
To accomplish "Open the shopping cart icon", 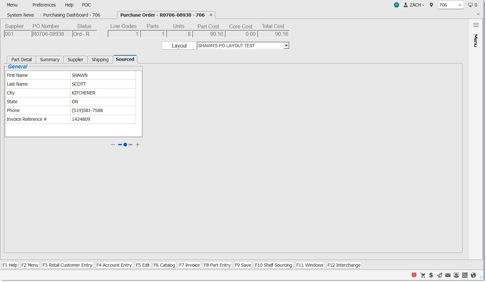I will point(423,275).
